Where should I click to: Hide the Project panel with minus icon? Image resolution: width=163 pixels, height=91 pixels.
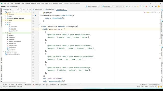click(30, 9)
